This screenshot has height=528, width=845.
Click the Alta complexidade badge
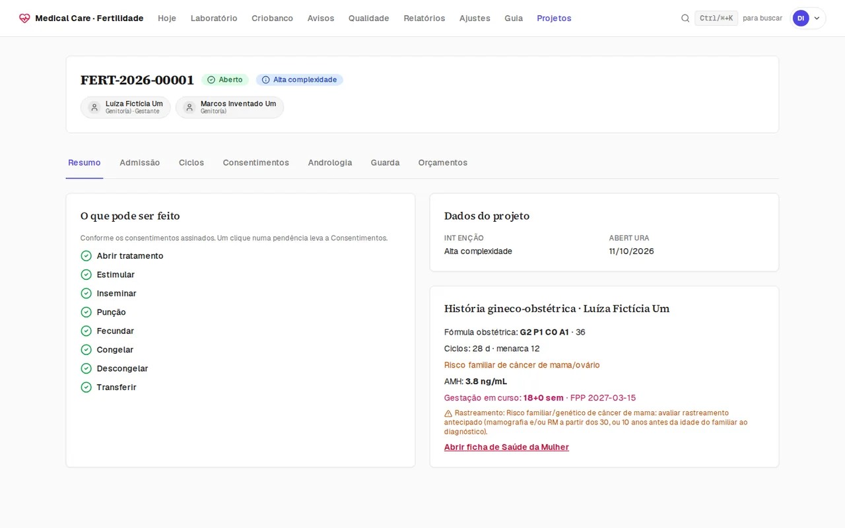(300, 80)
